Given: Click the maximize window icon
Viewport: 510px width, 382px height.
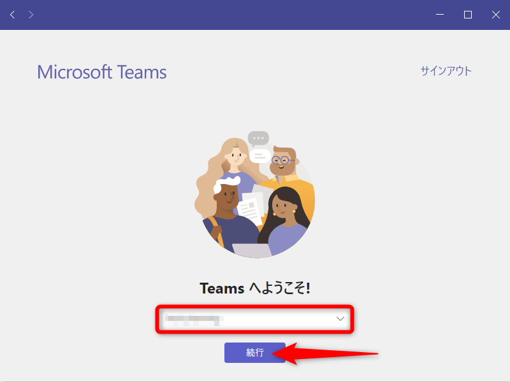Looking at the screenshot, I should [467, 14].
